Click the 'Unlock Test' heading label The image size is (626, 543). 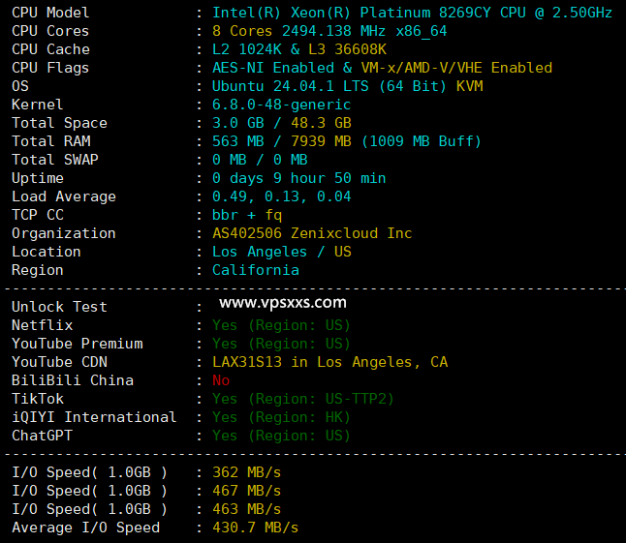[59, 307]
